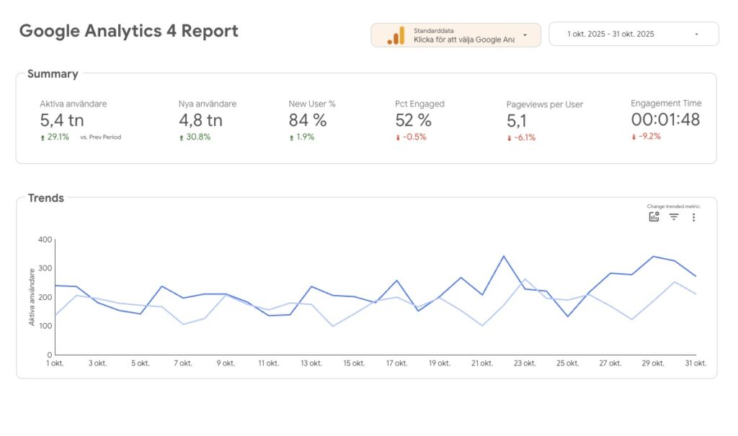Viewport: 738px width, 436px height.
Task: Click the Google Analytics 4 Report title
Action: (x=128, y=31)
